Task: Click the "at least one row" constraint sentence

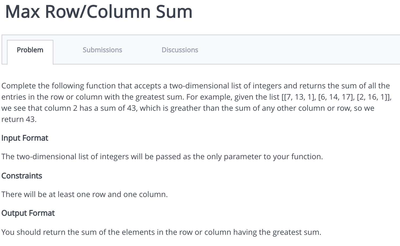Action: pos(85,194)
